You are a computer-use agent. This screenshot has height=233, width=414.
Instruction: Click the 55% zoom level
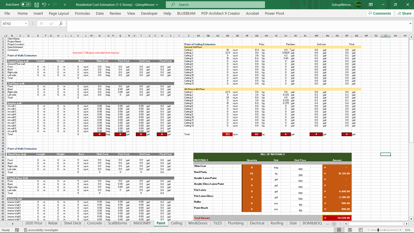coord(408,230)
